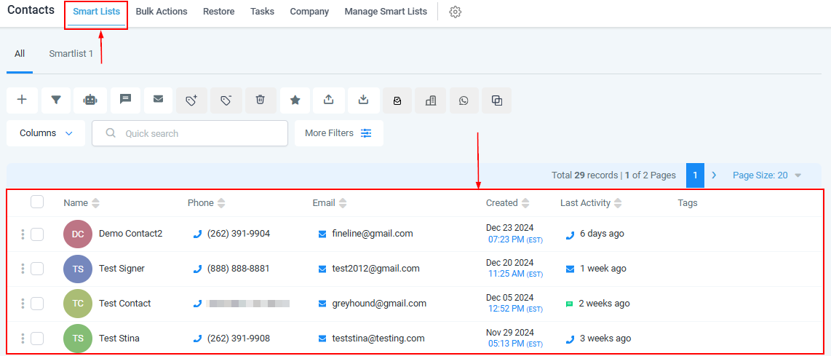Select the Smartlist 1 tab
This screenshot has width=831, height=356.
tap(71, 54)
